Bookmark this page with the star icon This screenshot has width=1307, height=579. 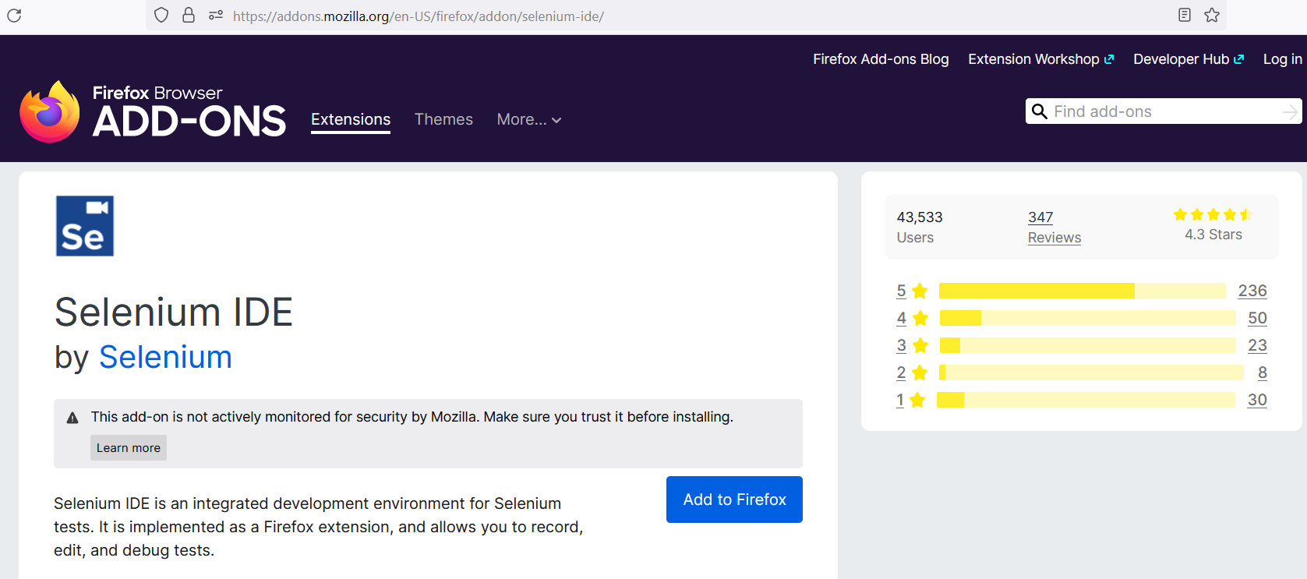[1212, 15]
